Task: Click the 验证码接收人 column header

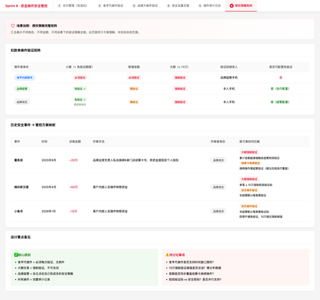Action: tap(229, 67)
